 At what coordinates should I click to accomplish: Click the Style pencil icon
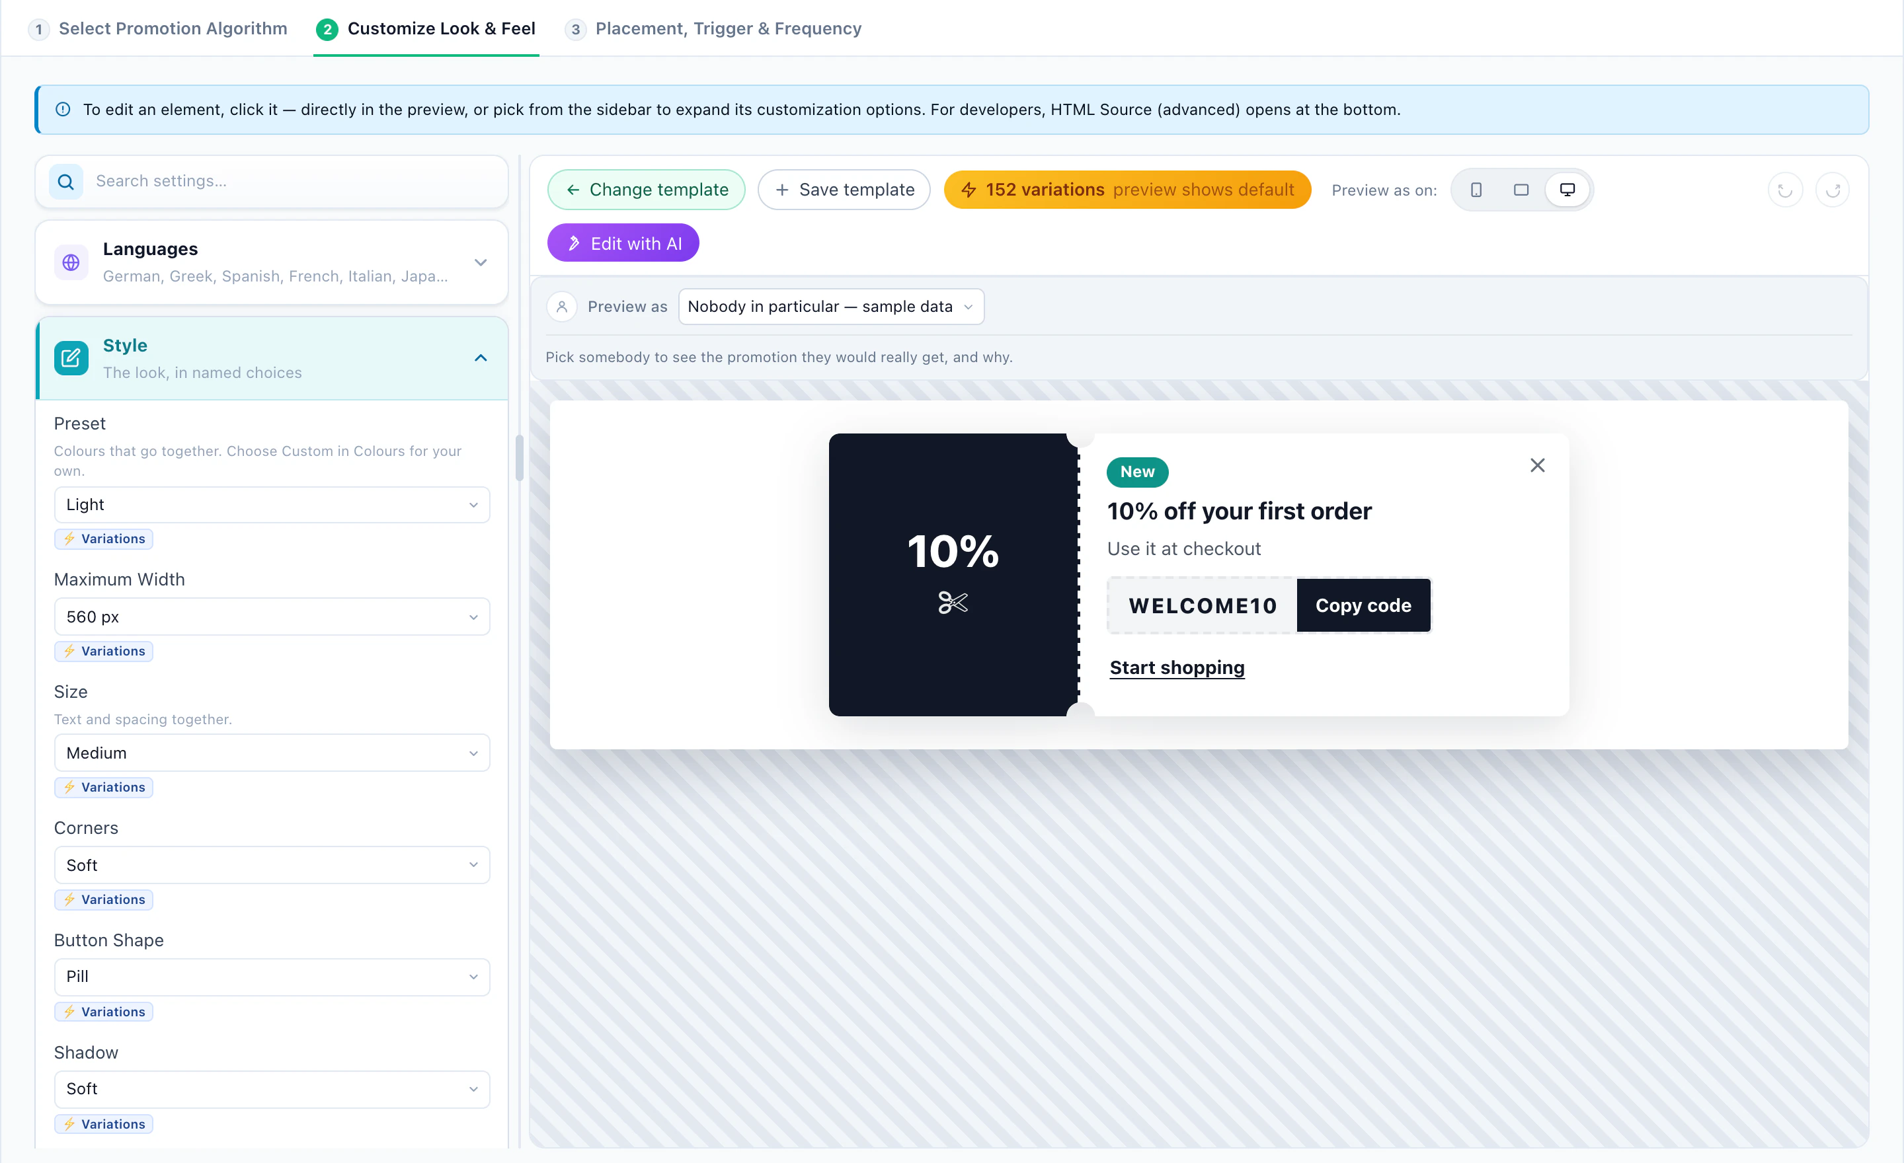click(71, 358)
